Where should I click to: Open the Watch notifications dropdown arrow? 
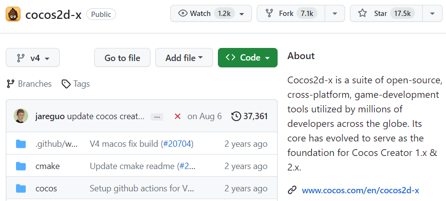[242, 14]
